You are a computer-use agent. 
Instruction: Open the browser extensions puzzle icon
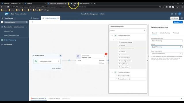167,7
